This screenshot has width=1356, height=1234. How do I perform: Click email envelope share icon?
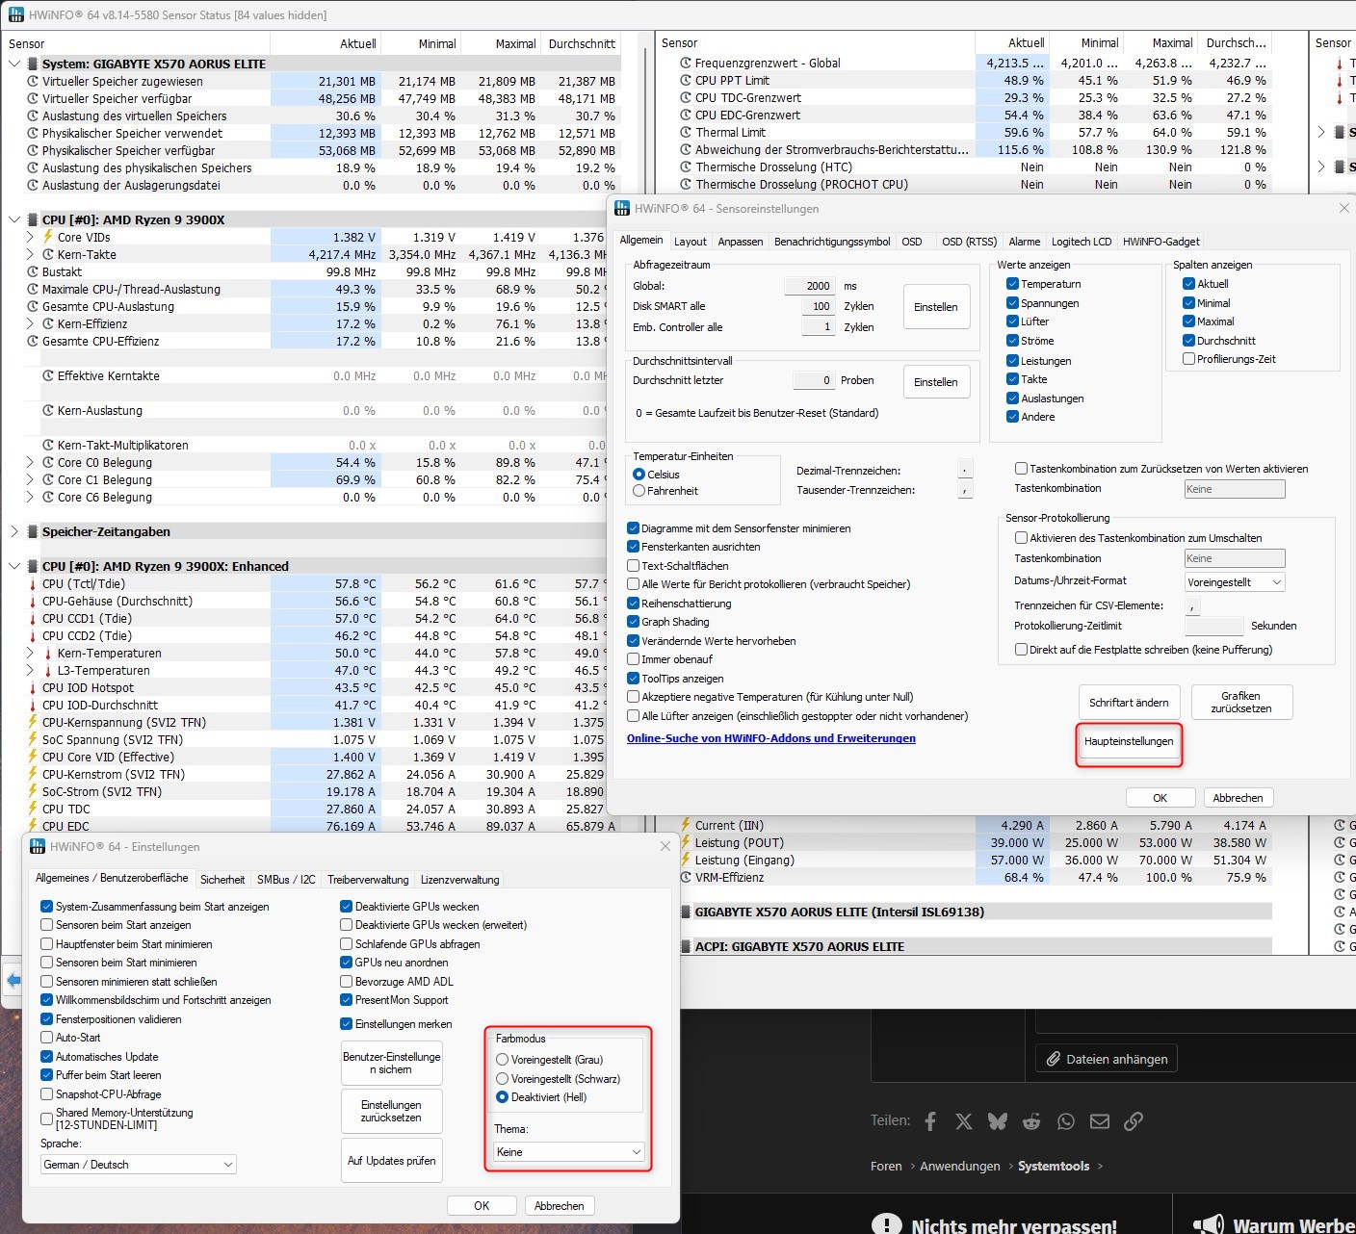click(x=1100, y=1121)
